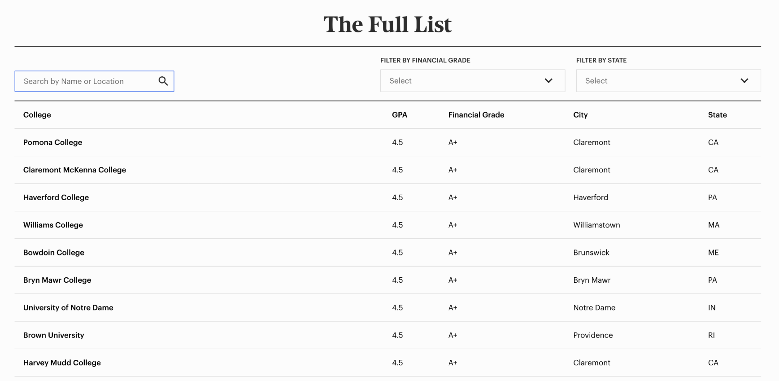Select the Haverford College row
This screenshot has height=381, width=779.
[387, 197]
